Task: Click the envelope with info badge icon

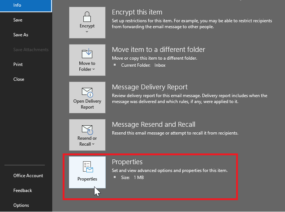Action: pos(87,92)
